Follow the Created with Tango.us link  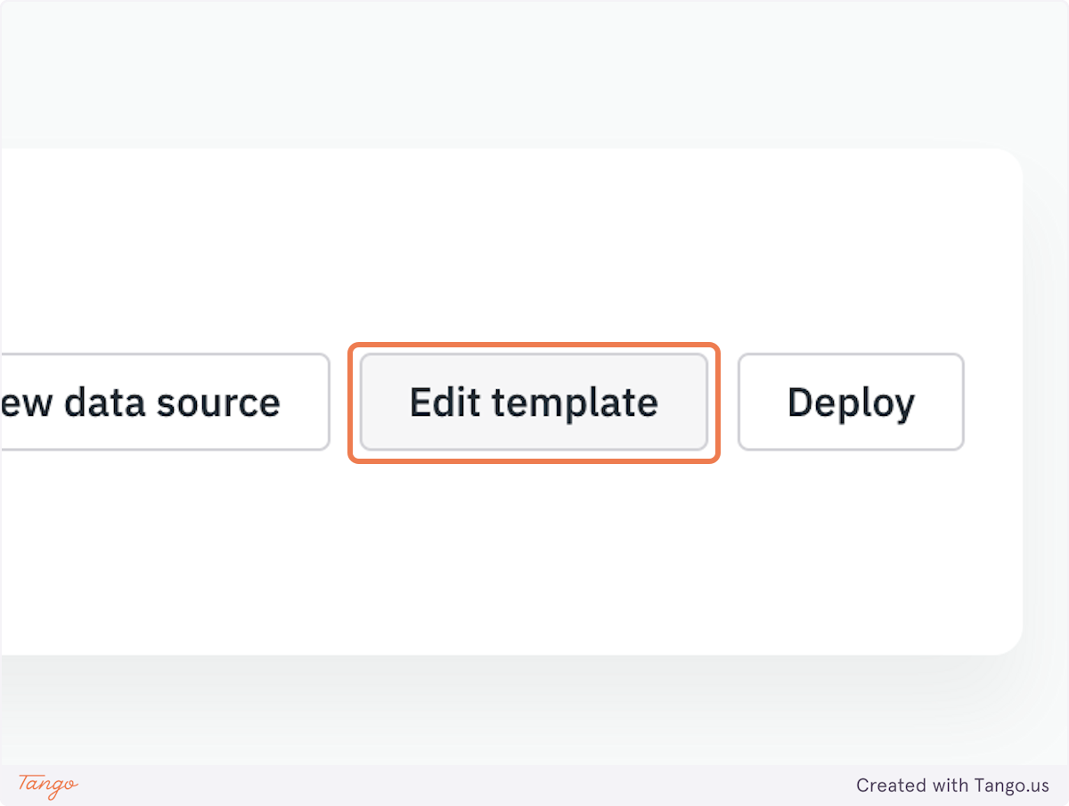pyautogui.click(x=952, y=786)
